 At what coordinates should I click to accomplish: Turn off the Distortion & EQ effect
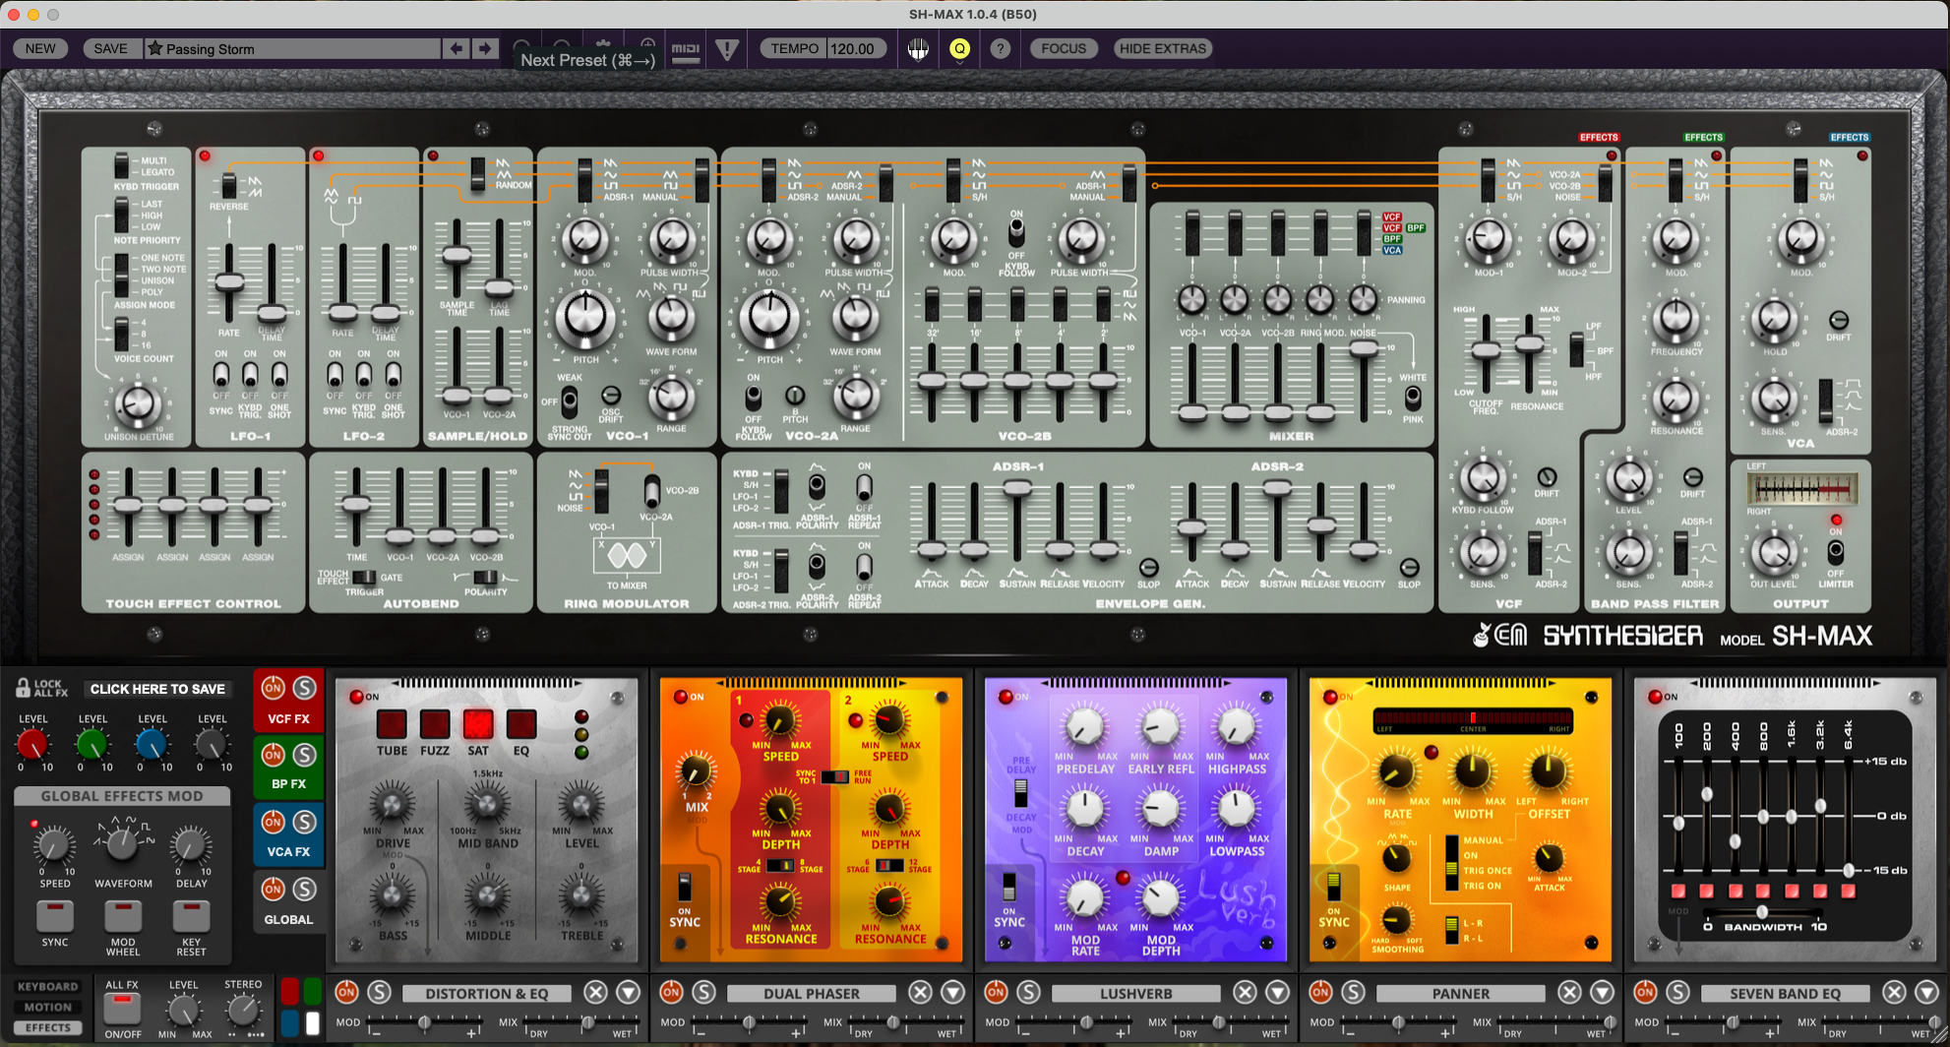coord(346,992)
